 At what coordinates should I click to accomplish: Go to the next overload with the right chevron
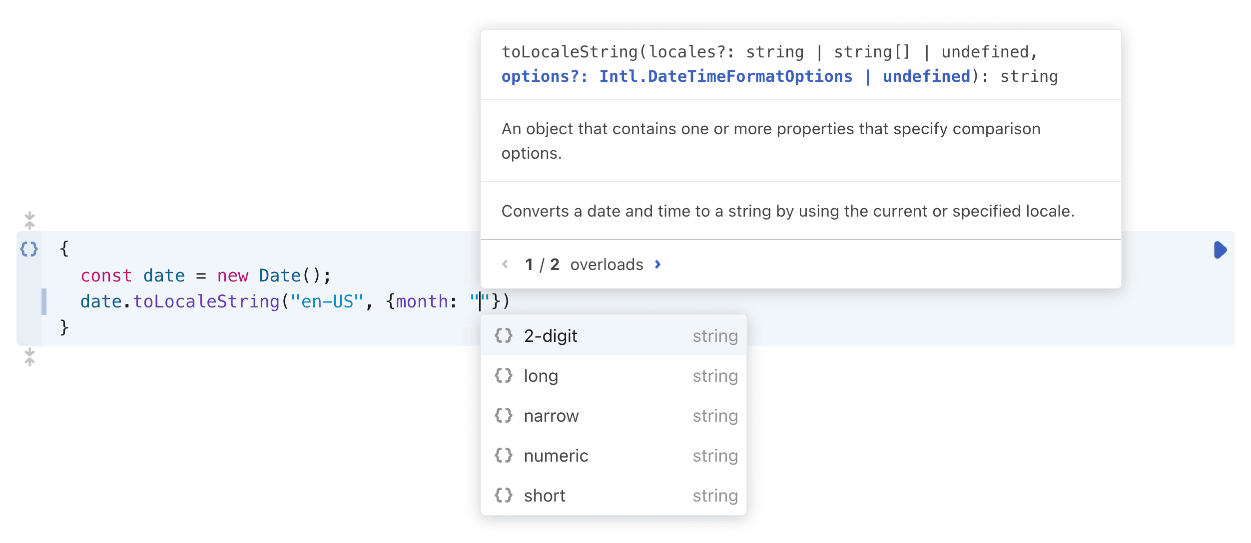[x=658, y=264]
